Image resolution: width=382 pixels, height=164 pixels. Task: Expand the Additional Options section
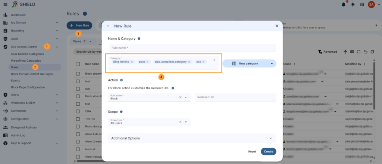[x=270, y=138]
